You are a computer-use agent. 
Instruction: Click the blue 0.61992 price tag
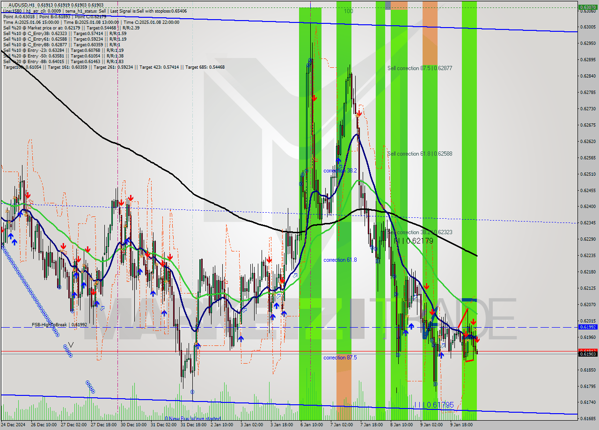click(588, 327)
